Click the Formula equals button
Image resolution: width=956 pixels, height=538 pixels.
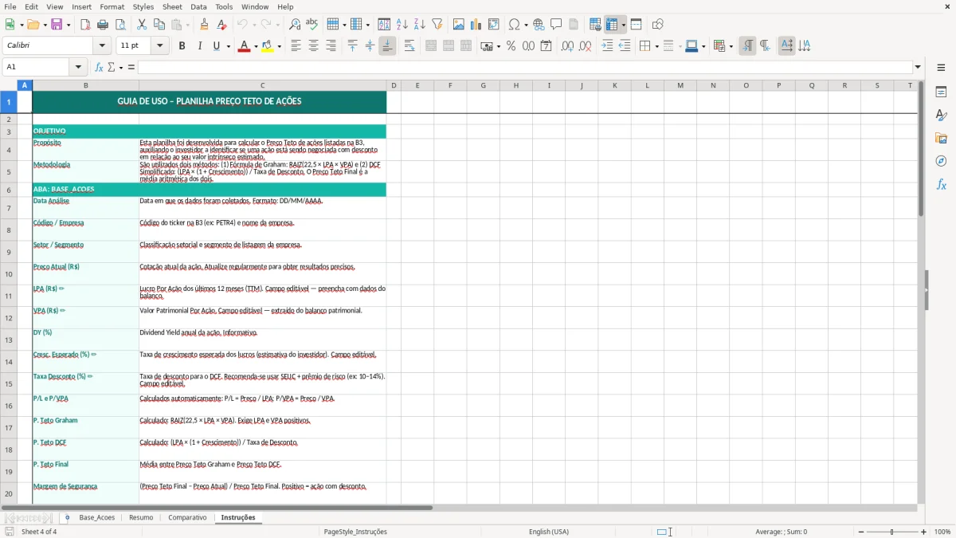[131, 67]
